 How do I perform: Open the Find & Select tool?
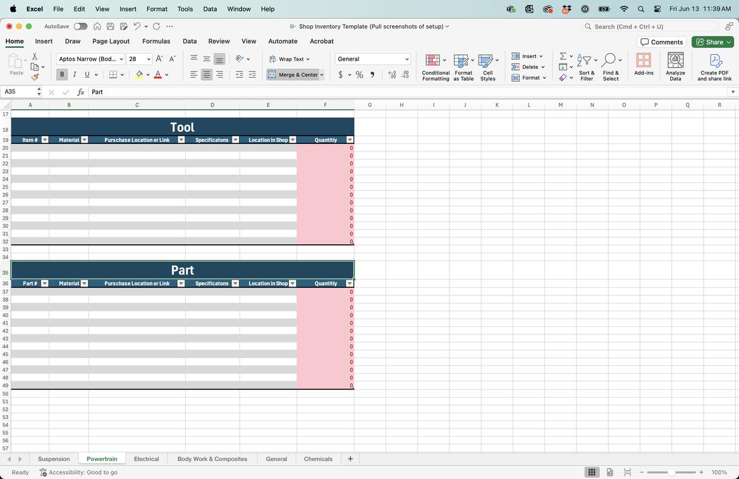coord(610,61)
